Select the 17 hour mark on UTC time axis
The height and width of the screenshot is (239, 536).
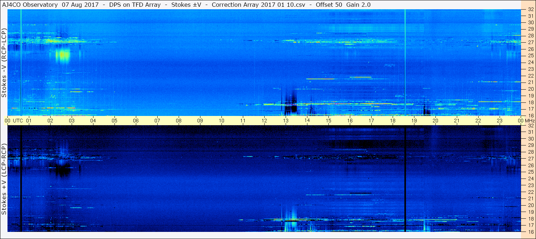point(371,121)
